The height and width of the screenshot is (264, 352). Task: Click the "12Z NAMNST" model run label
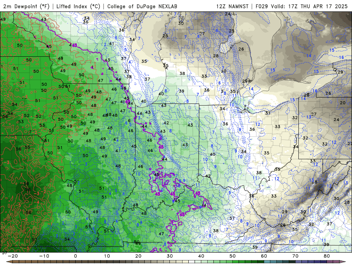click(232, 6)
